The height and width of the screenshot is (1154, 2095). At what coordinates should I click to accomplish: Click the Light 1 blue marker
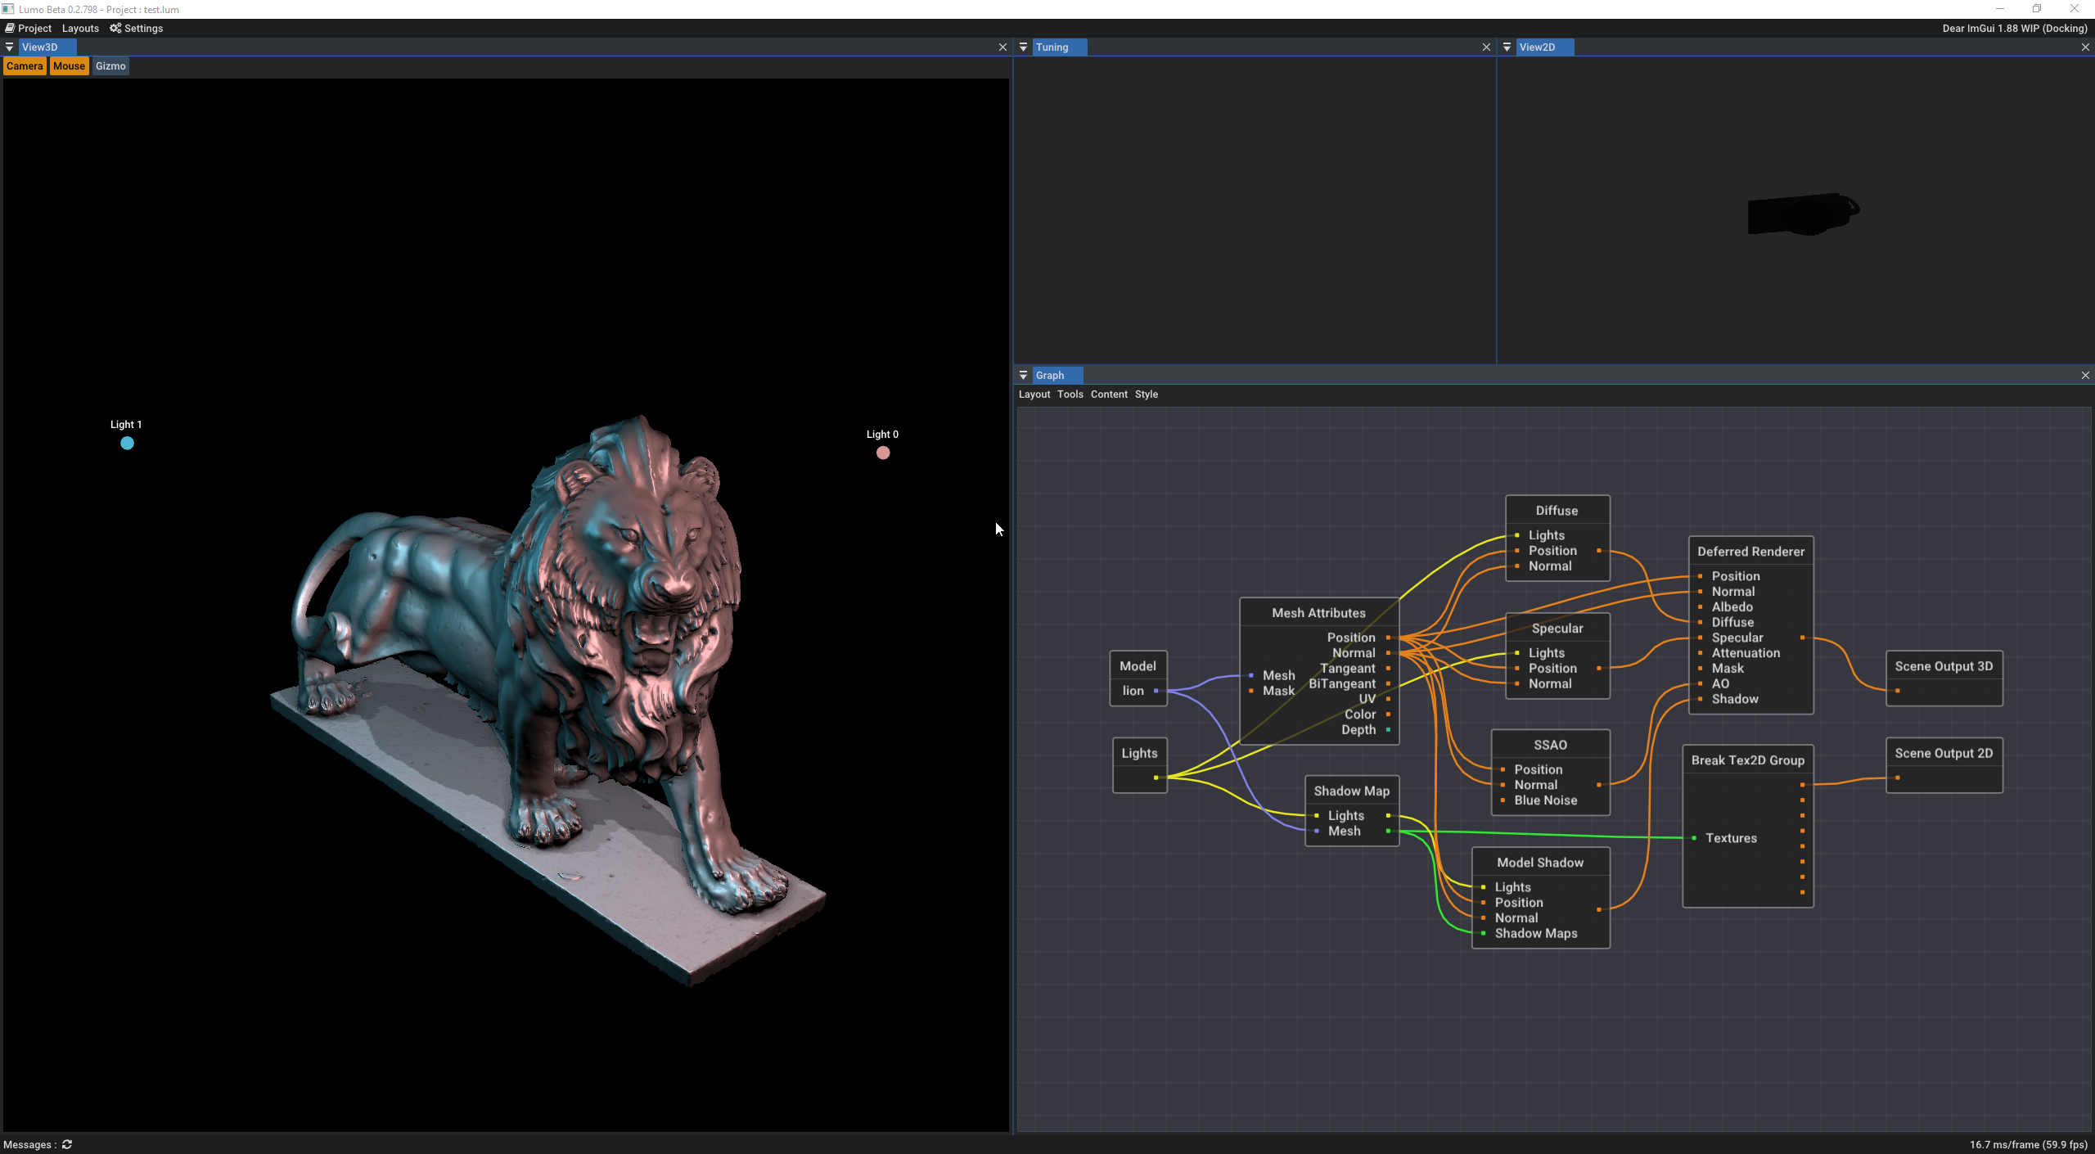click(x=127, y=443)
